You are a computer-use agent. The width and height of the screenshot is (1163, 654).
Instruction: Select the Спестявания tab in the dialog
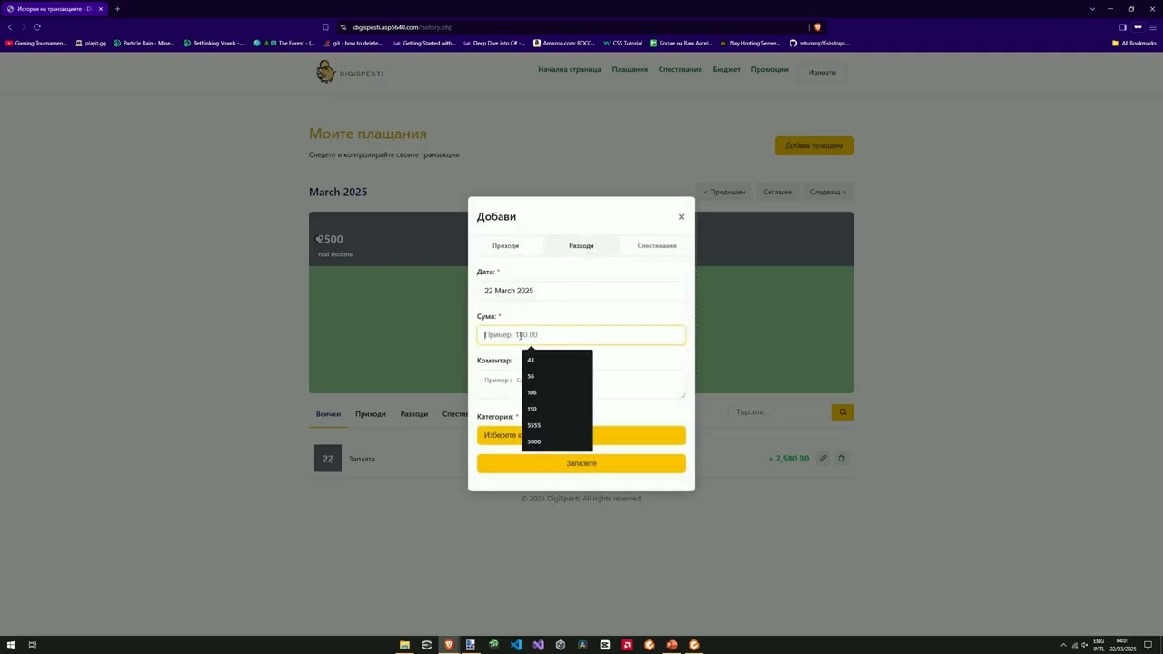656,246
